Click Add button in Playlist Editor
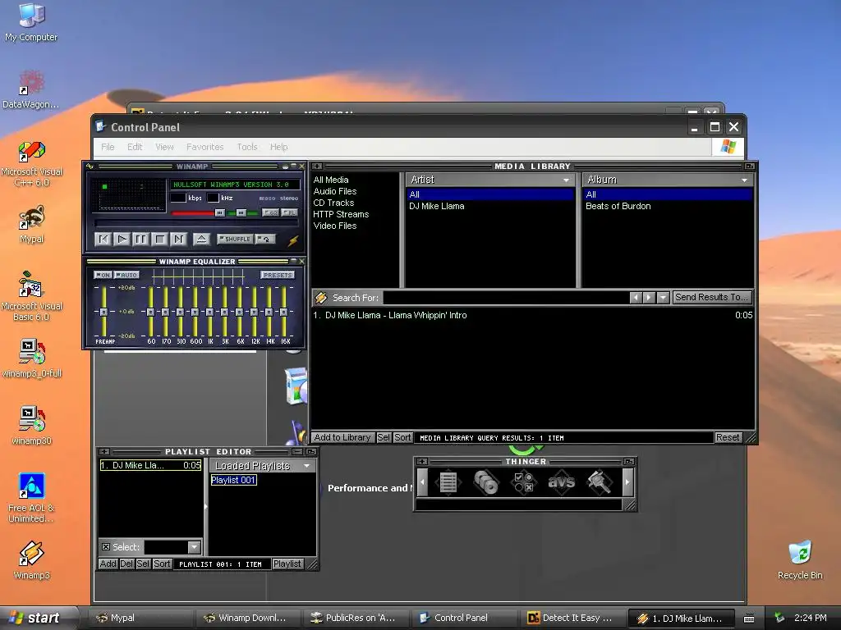 click(x=108, y=564)
